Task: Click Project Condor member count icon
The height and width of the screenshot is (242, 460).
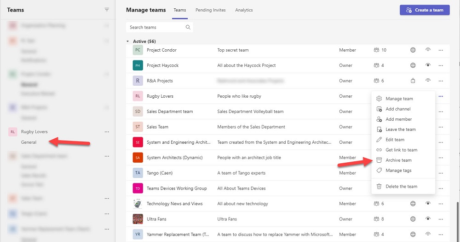Action: pos(376,50)
